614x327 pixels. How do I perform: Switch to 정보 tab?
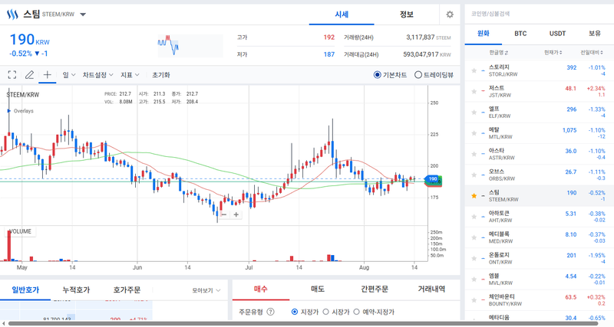pos(407,15)
